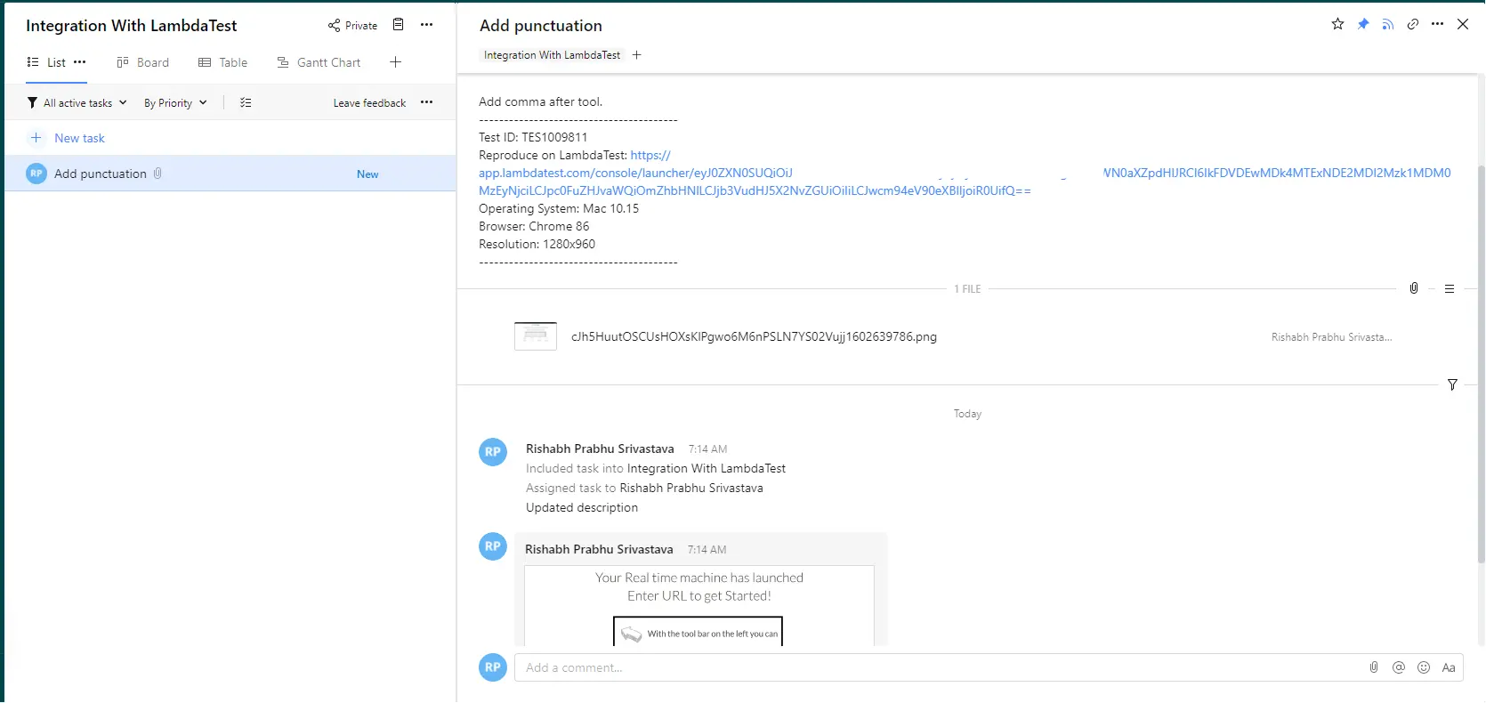Click paperclip icon in comment box
The image size is (1486, 703).
(x=1374, y=667)
